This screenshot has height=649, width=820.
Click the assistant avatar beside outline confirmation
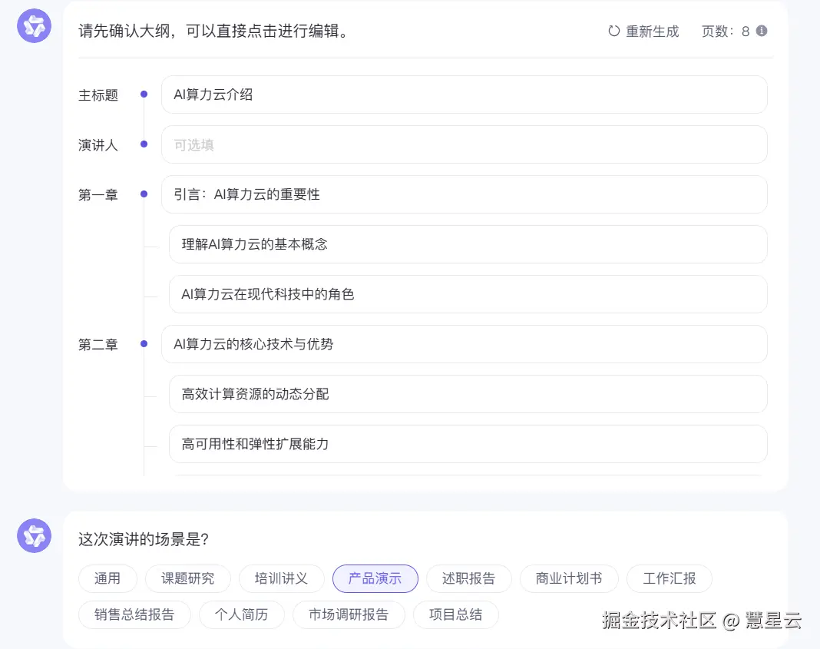coord(34,25)
